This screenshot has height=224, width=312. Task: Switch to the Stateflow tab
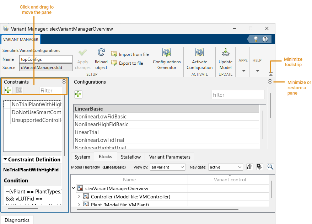pos(131,157)
